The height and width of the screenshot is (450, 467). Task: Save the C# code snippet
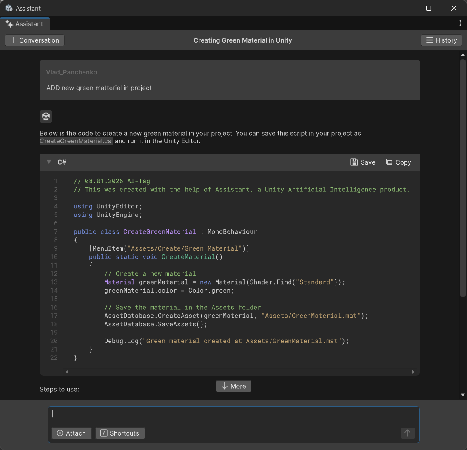(x=363, y=162)
